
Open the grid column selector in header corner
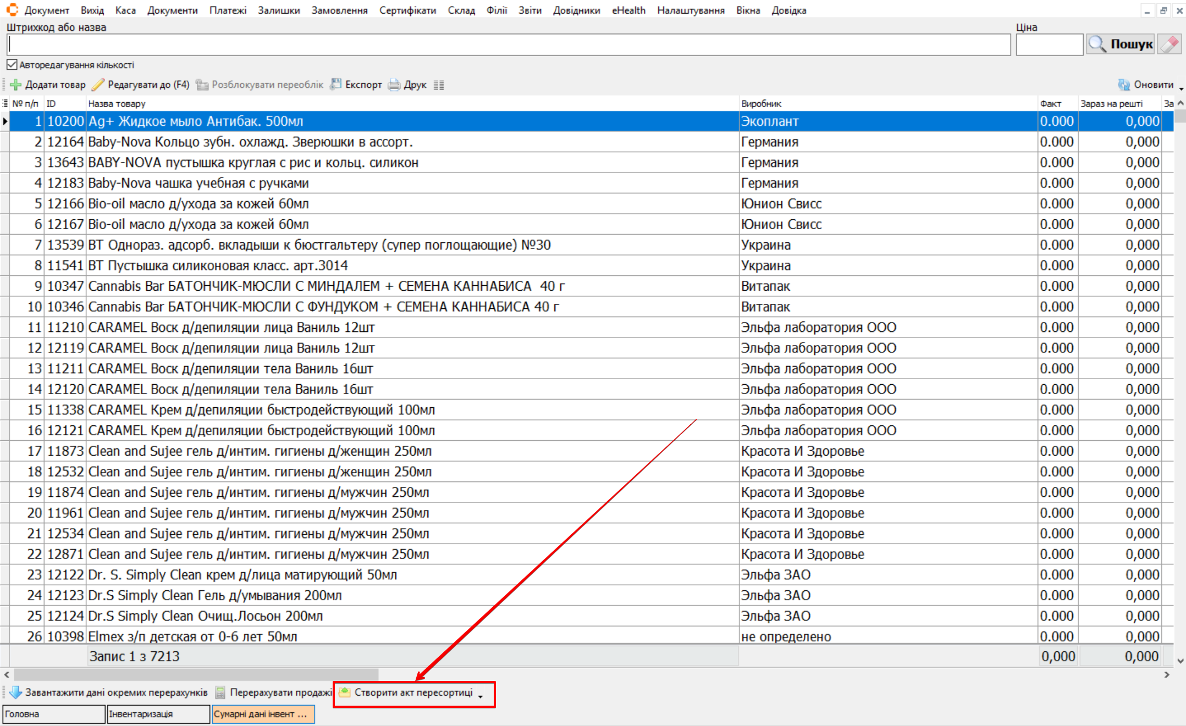point(5,103)
